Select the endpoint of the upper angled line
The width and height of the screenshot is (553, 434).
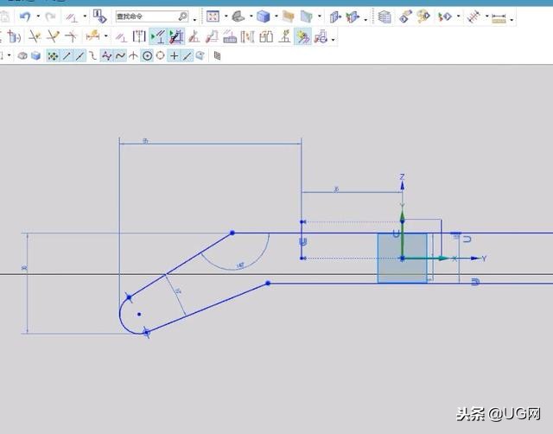tap(232, 233)
